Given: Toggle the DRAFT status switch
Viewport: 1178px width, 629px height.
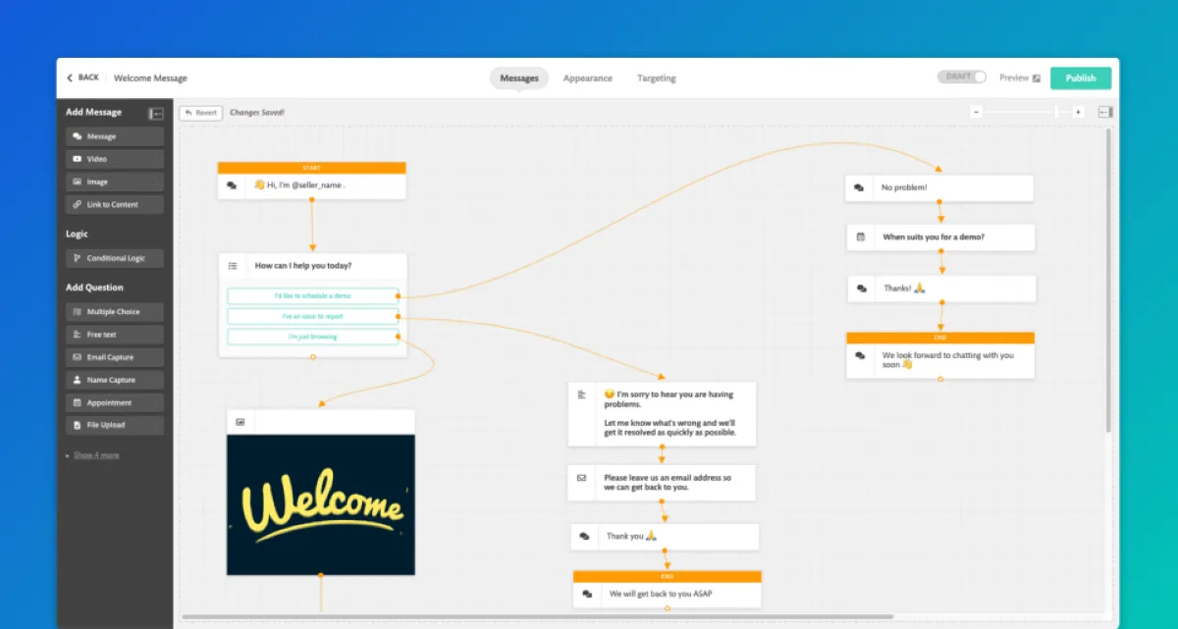Looking at the screenshot, I should (x=962, y=77).
